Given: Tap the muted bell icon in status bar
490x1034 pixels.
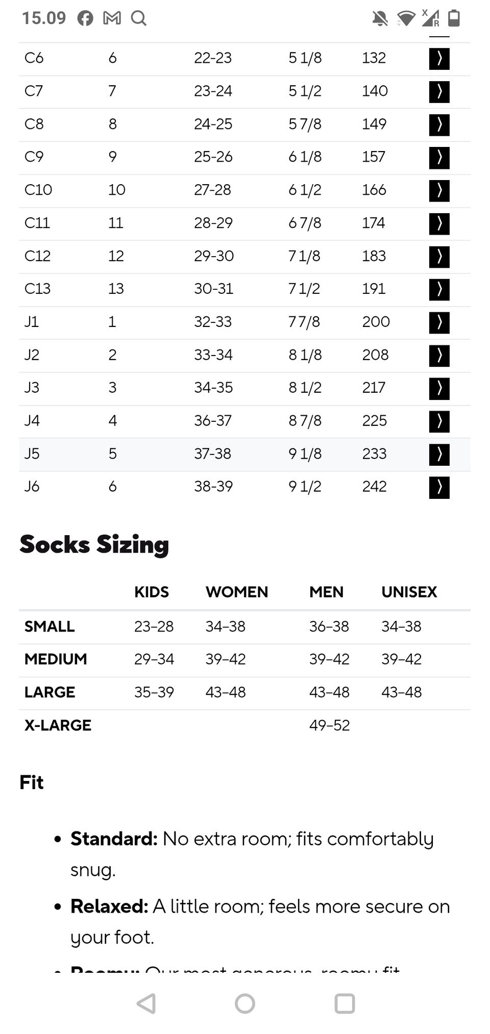Looking at the screenshot, I should click(380, 19).
